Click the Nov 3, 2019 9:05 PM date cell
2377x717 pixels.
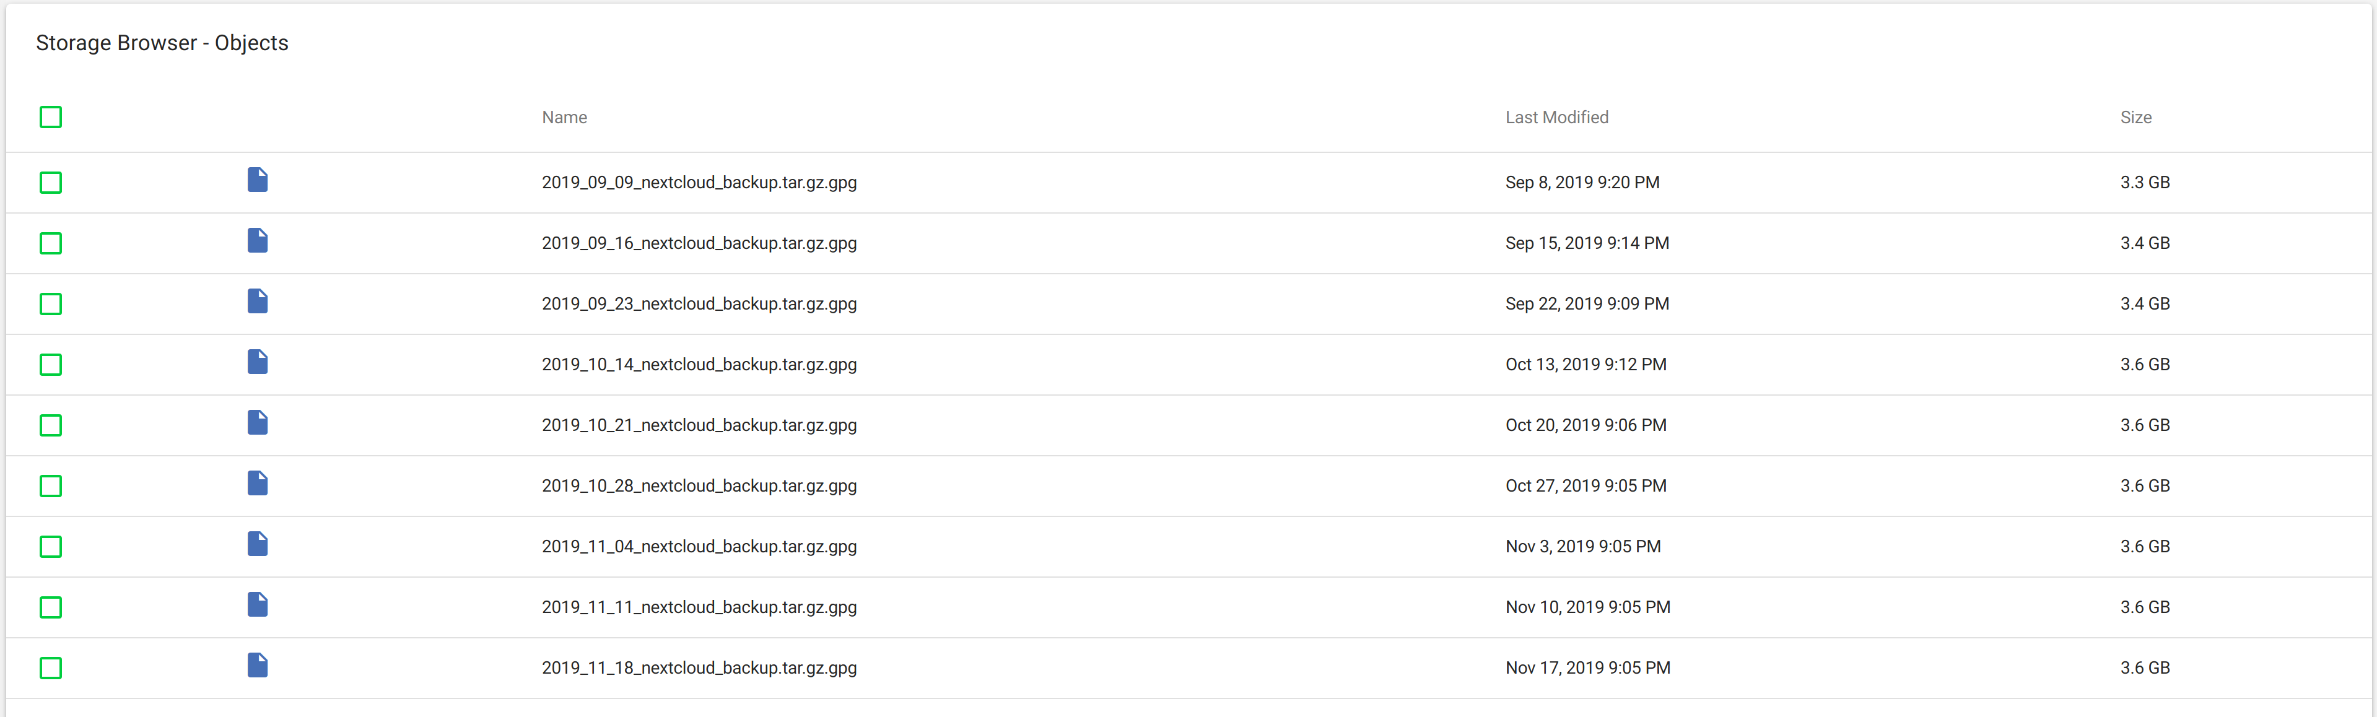point(1582,546)
